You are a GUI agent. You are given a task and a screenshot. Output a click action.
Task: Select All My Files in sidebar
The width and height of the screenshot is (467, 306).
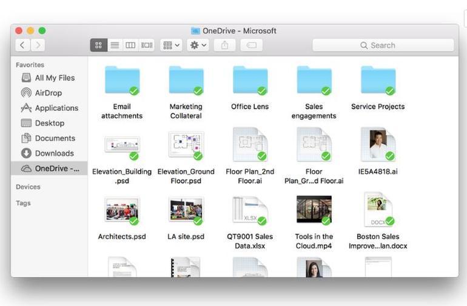(55, 78)
